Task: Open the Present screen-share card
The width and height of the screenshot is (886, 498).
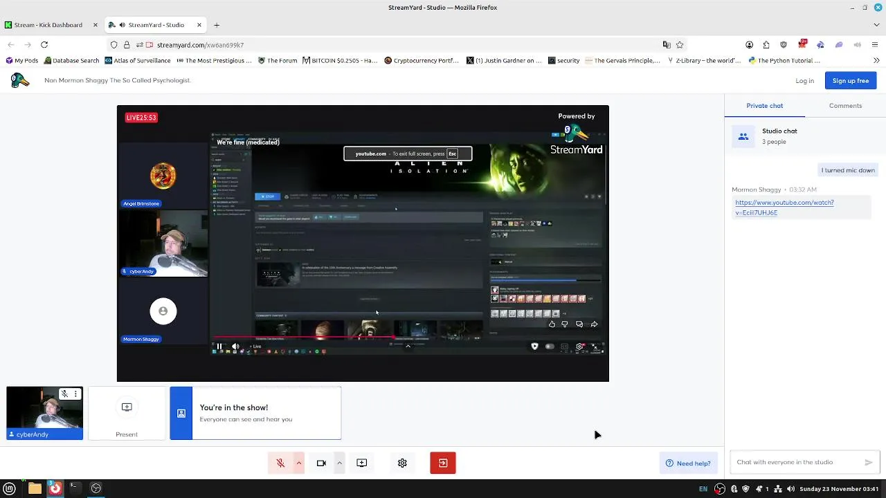Action: click(x=127, y=414)
